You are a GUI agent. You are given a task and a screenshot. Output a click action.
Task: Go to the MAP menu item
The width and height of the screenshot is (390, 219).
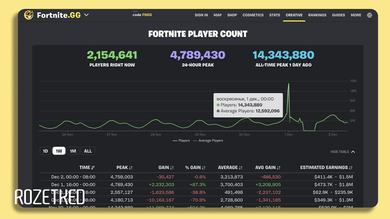[x=218, y=15]
